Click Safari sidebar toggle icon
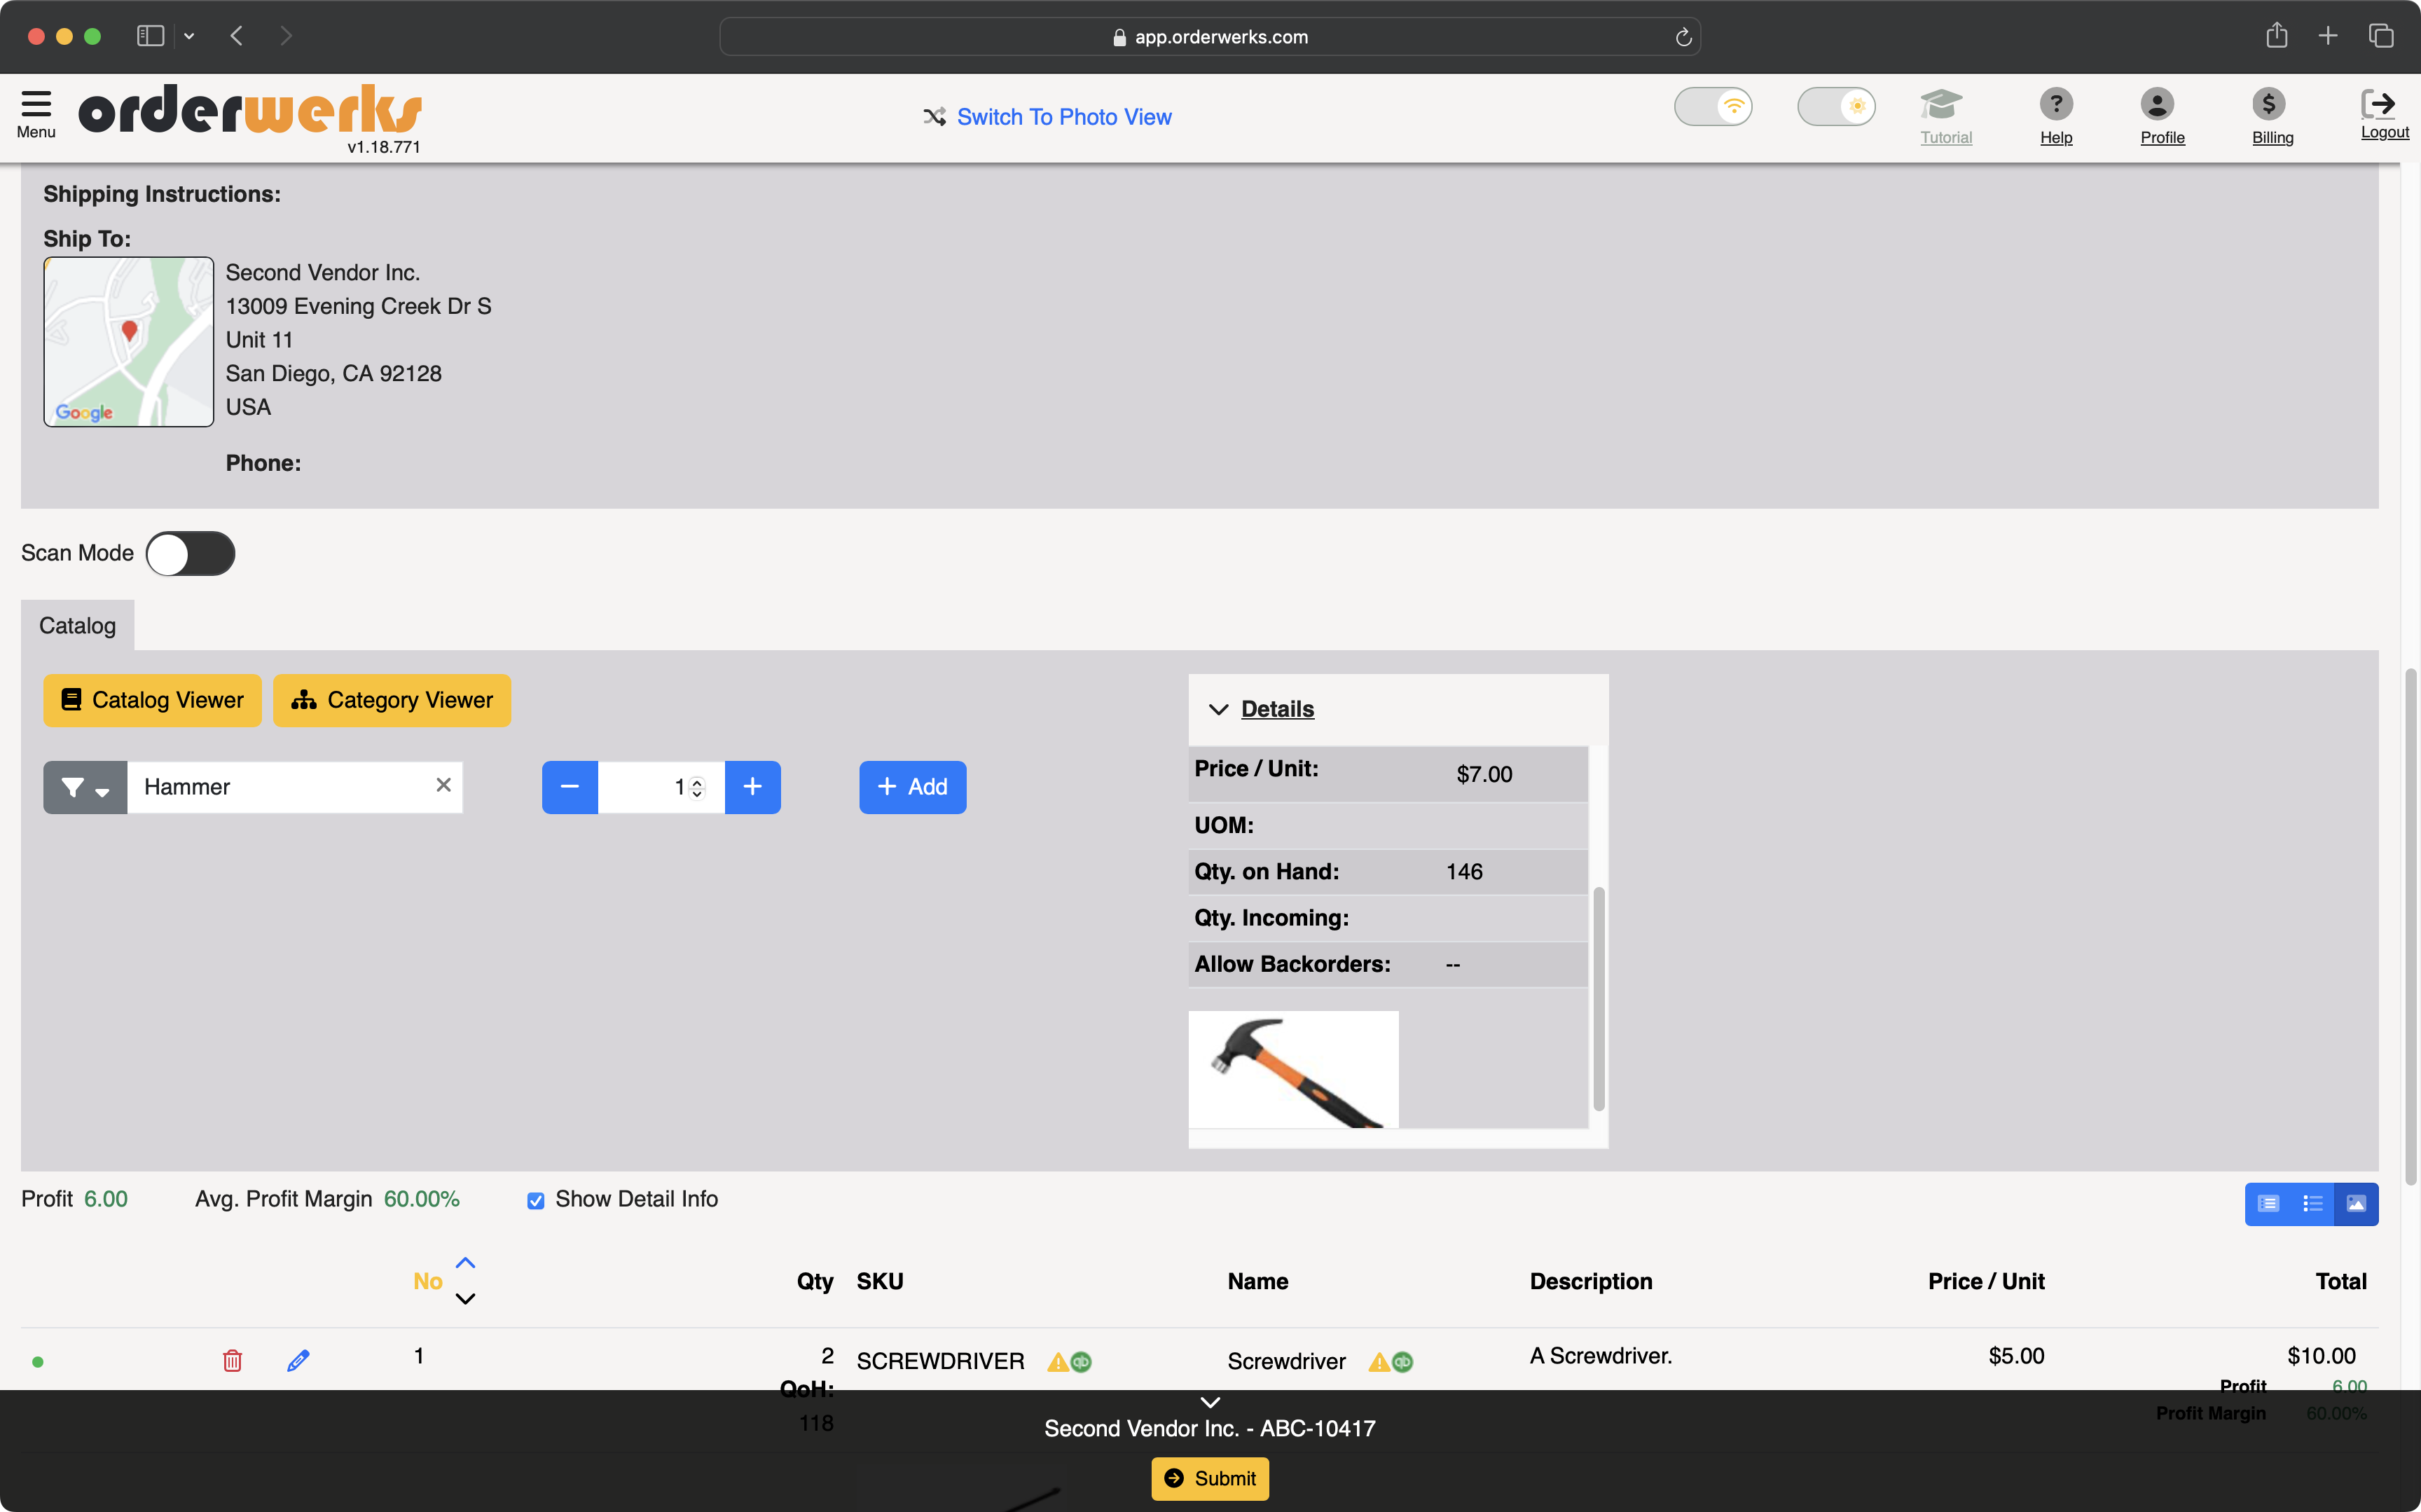The width and height of the screenshot is (2421, 1512). [x=150, y=36]
